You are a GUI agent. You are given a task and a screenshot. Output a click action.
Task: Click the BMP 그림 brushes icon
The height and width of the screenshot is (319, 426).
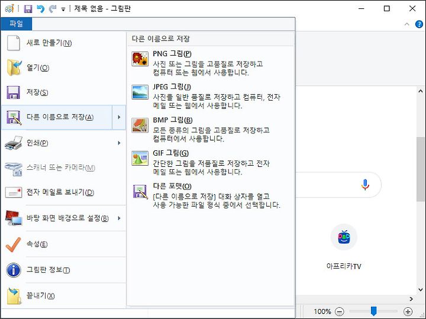(x=140, y=125)
